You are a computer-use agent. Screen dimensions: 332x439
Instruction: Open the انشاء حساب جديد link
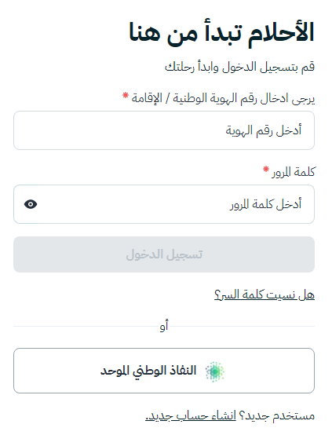(x=191, y=415)
